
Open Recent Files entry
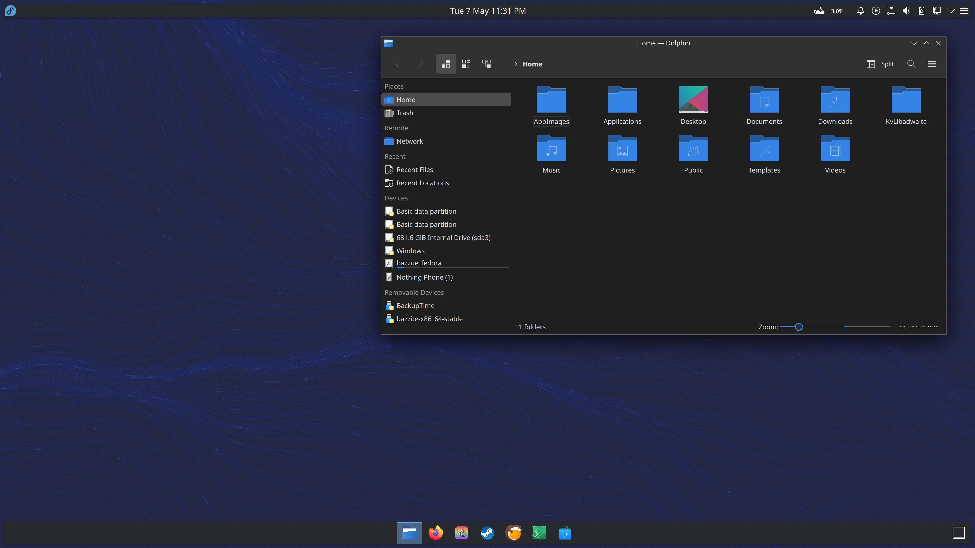coord(414,169)
